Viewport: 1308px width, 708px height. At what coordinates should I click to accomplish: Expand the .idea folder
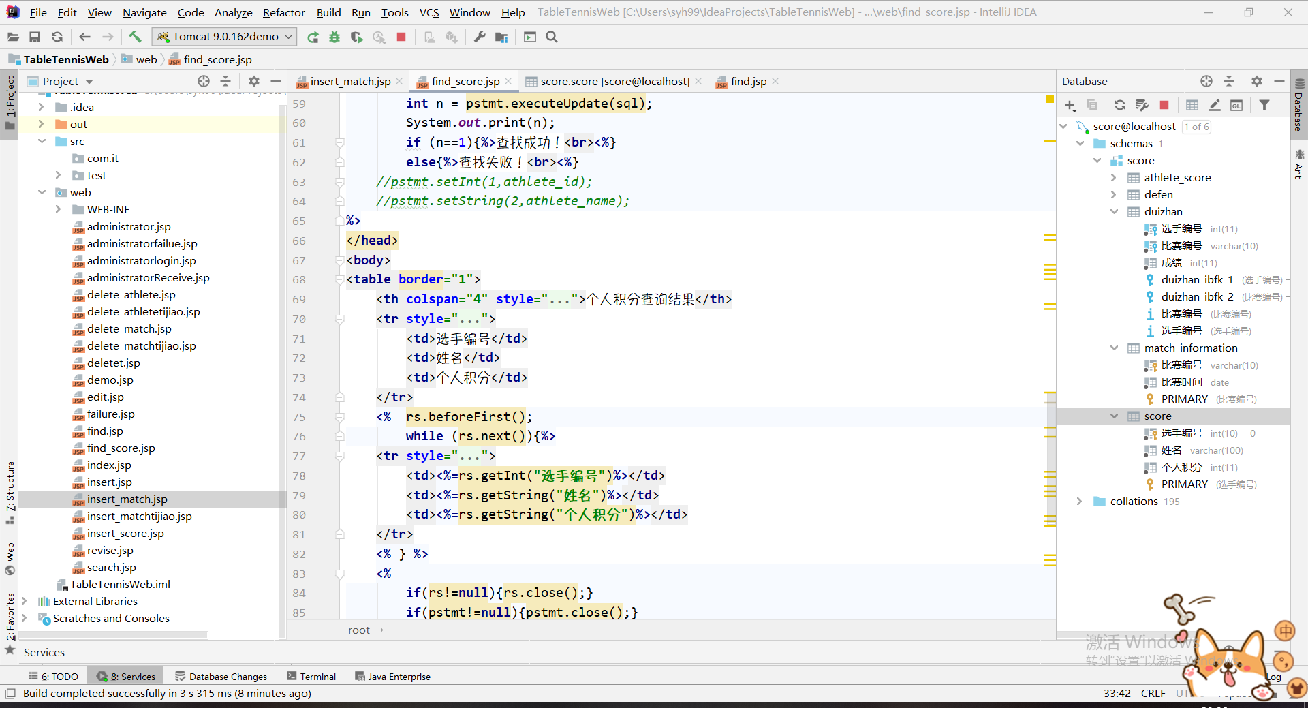[x=41, y=107]
